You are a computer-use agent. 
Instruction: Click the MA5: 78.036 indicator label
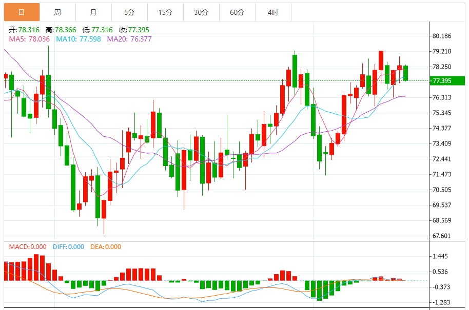click(x=29, y=39)
